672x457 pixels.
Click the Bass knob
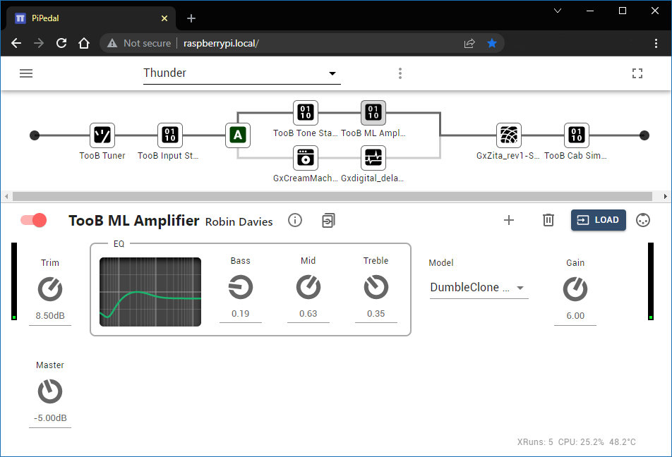point(241,287)
